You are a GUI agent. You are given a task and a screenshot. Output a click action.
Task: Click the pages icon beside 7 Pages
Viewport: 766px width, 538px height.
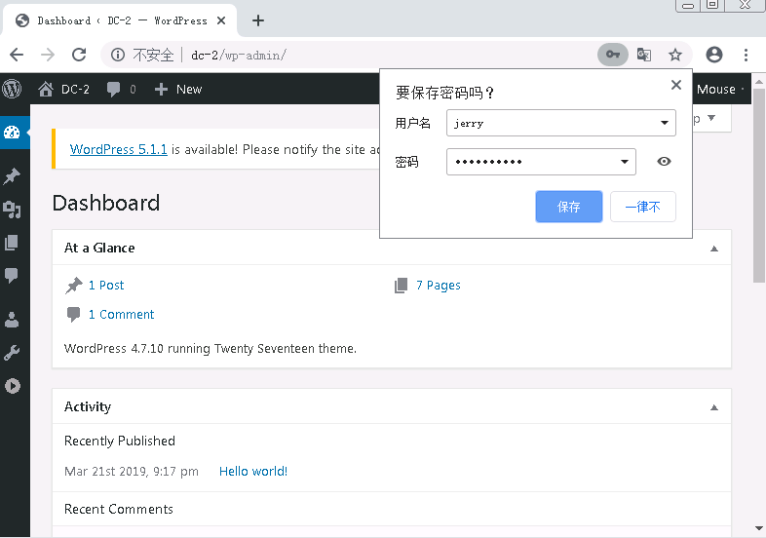(x=402, y=286)
